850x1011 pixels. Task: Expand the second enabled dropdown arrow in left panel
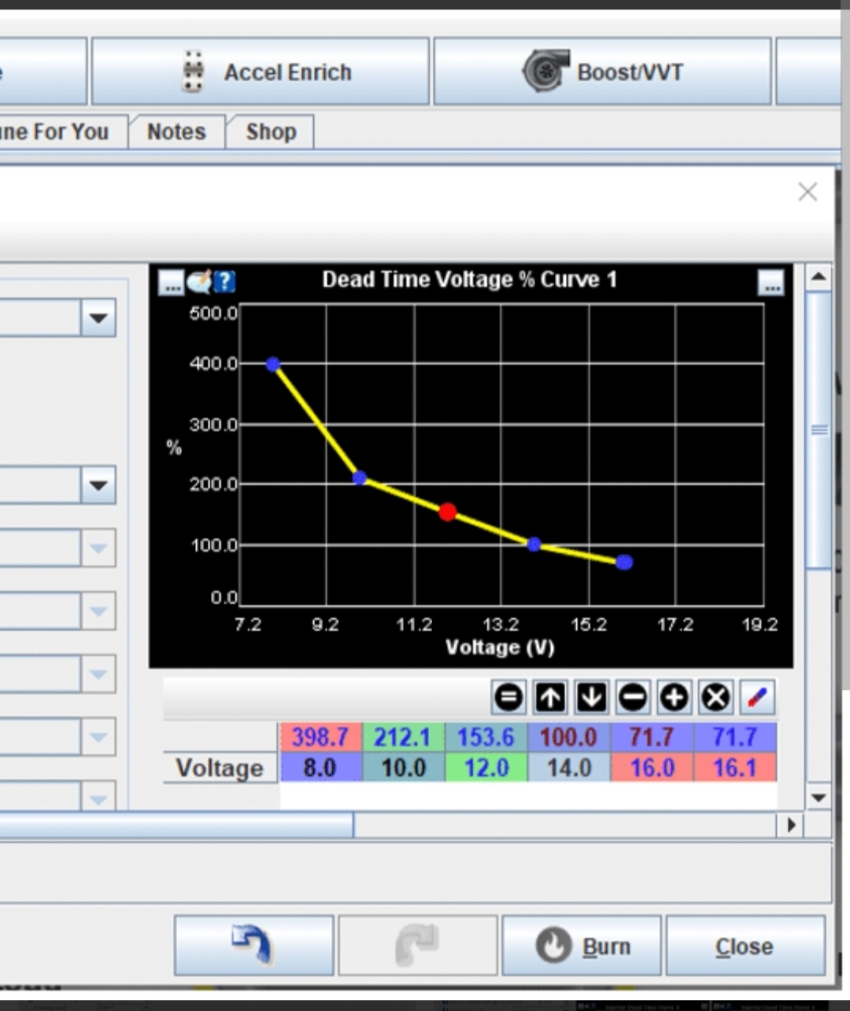coord(98,485)
